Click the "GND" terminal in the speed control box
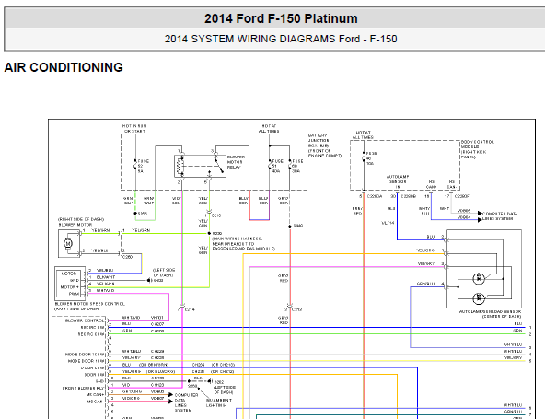This screenshot has width=545, height=419. (75, 280)
